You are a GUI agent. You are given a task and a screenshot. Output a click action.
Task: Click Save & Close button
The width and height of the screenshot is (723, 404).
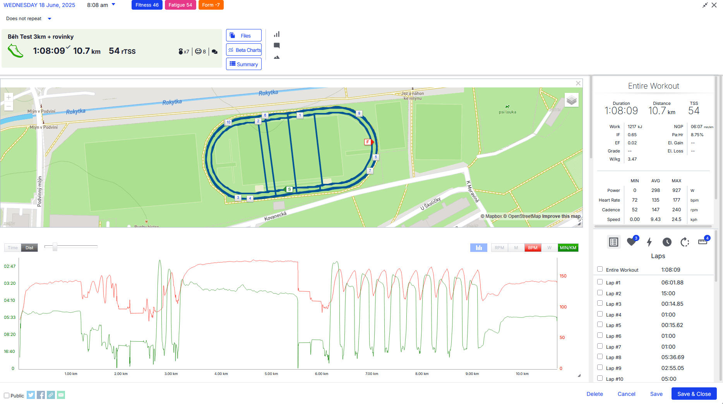(x=694, y=394)
